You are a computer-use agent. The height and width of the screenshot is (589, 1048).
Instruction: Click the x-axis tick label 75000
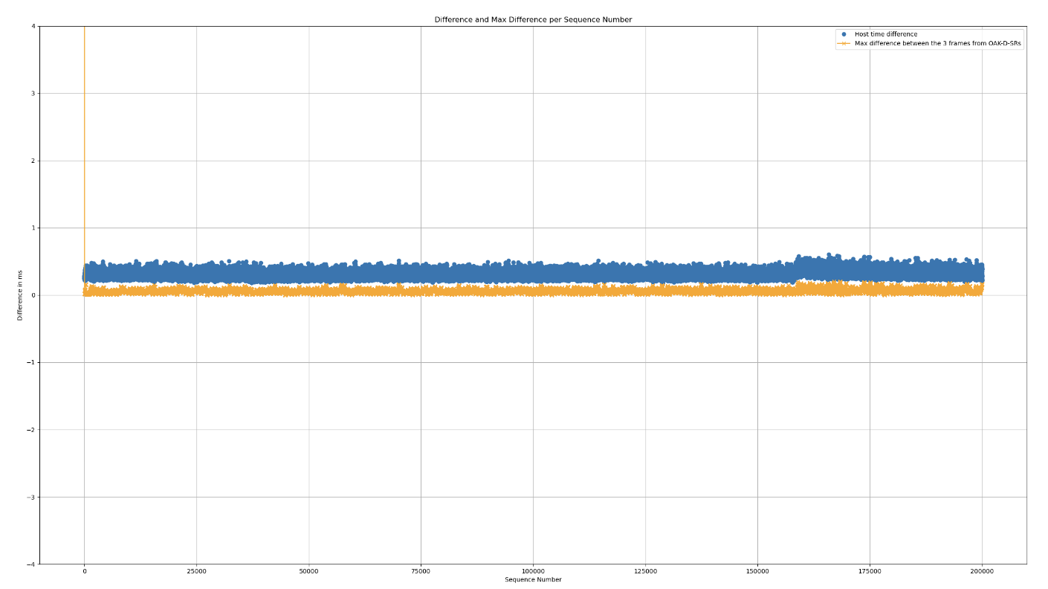[421, 571]
